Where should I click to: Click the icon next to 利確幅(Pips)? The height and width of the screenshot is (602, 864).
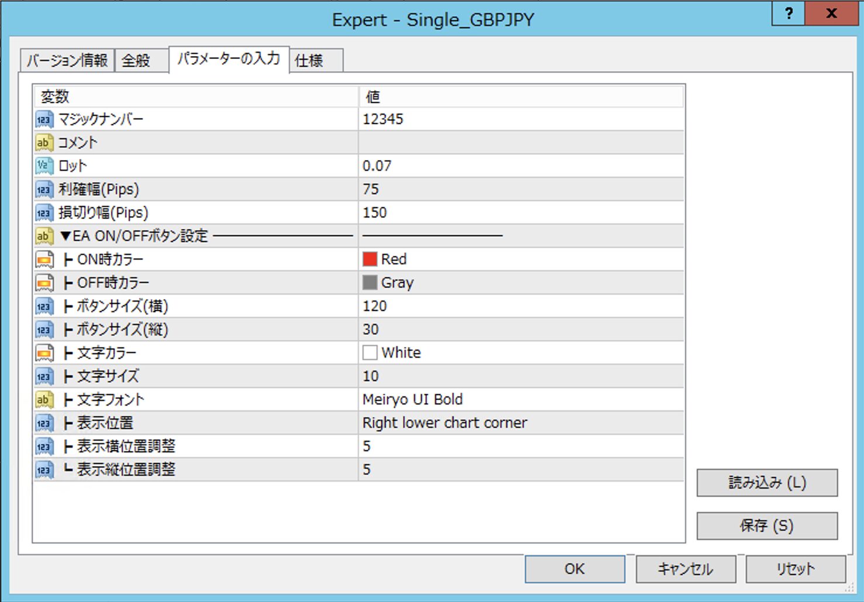[x=44, y=189]
